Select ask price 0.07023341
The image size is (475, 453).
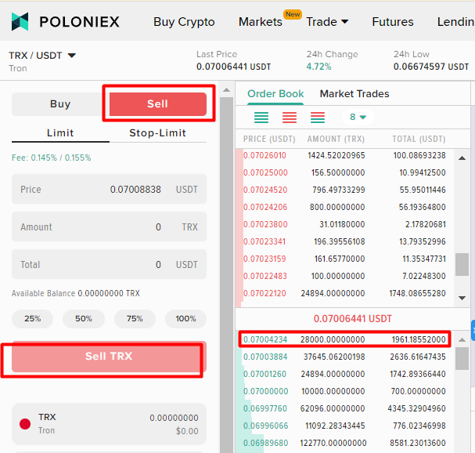pyautogui.click(x=264, y=242)
